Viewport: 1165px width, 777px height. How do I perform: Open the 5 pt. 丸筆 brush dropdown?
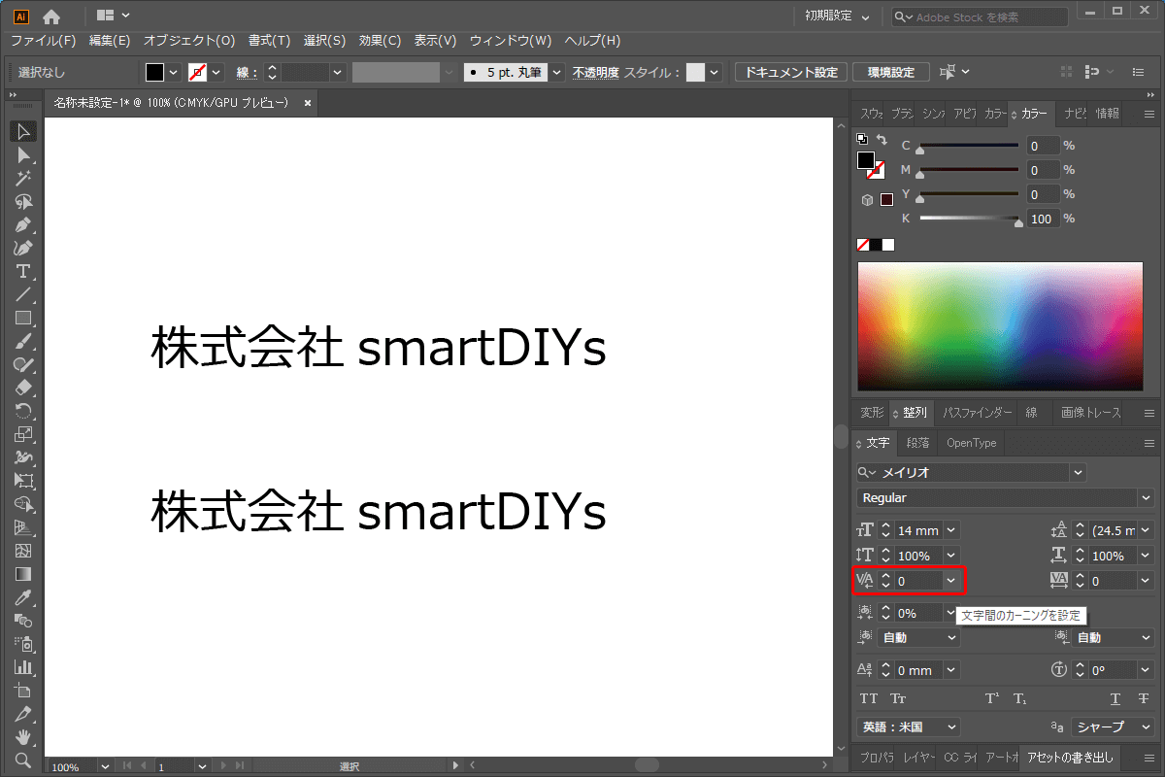tap(557, 72)
